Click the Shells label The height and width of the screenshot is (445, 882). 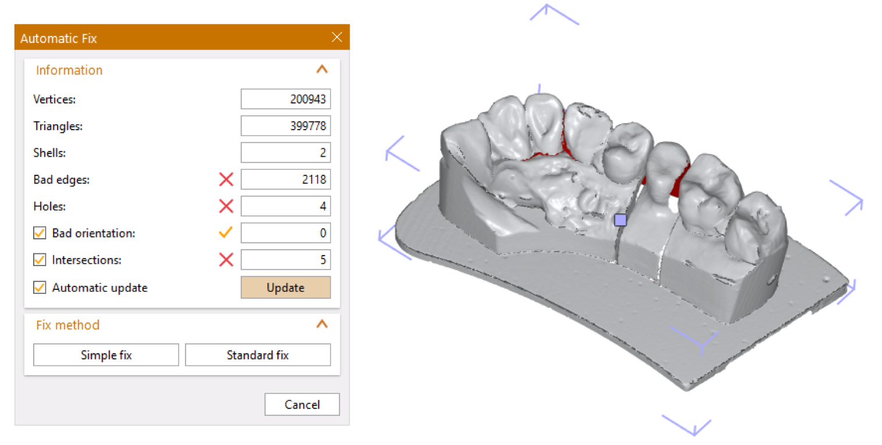pyautogui.click(x=50, y=153)
